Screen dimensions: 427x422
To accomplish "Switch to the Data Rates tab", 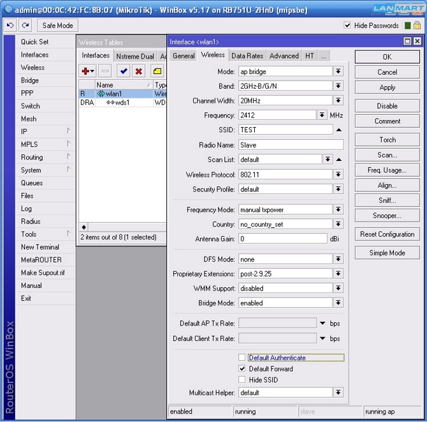I will (247, 56).
